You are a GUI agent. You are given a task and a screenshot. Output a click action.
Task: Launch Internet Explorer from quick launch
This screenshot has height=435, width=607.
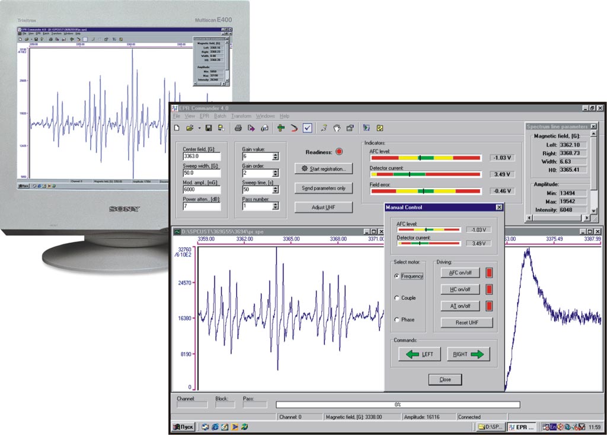point(215,427)
